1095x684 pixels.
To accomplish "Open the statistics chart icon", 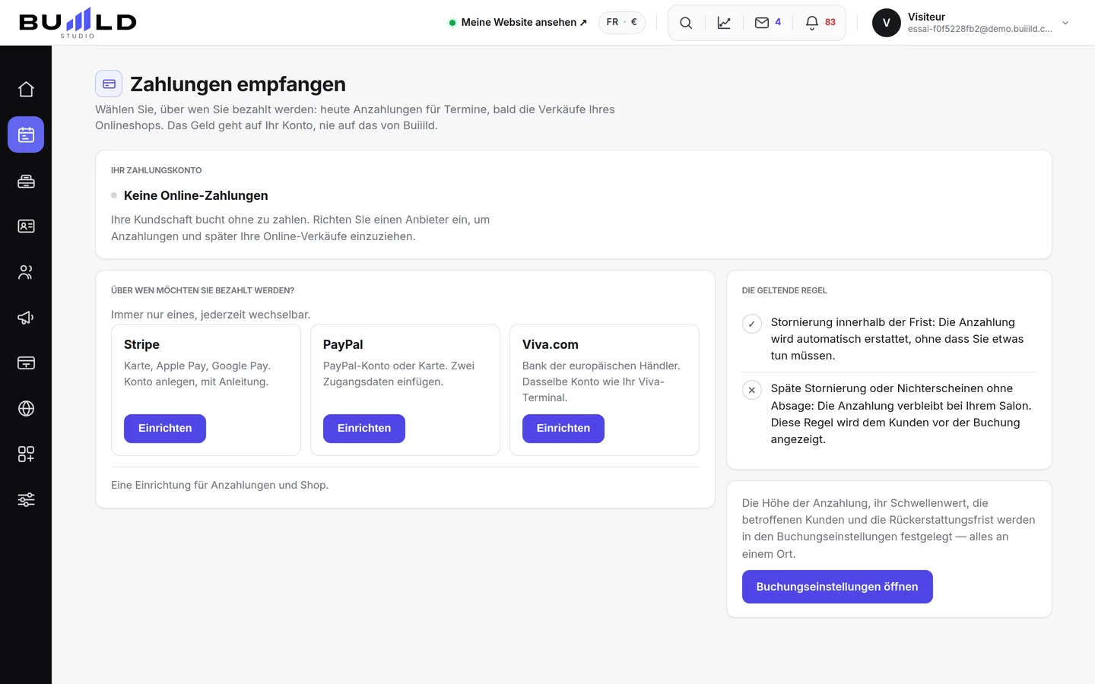I will 724,23.
